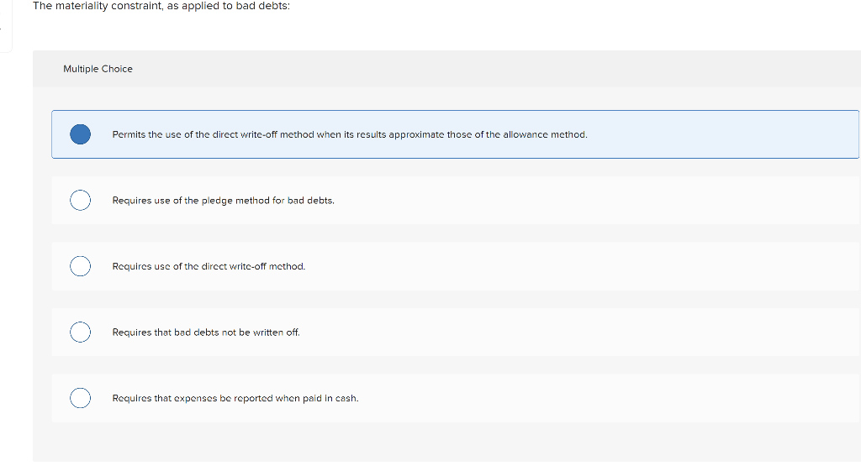Select the radio for expenses reported when paid in cash
Screen dimensions: 861x466
pyautogui.click(x=80, y=398)
